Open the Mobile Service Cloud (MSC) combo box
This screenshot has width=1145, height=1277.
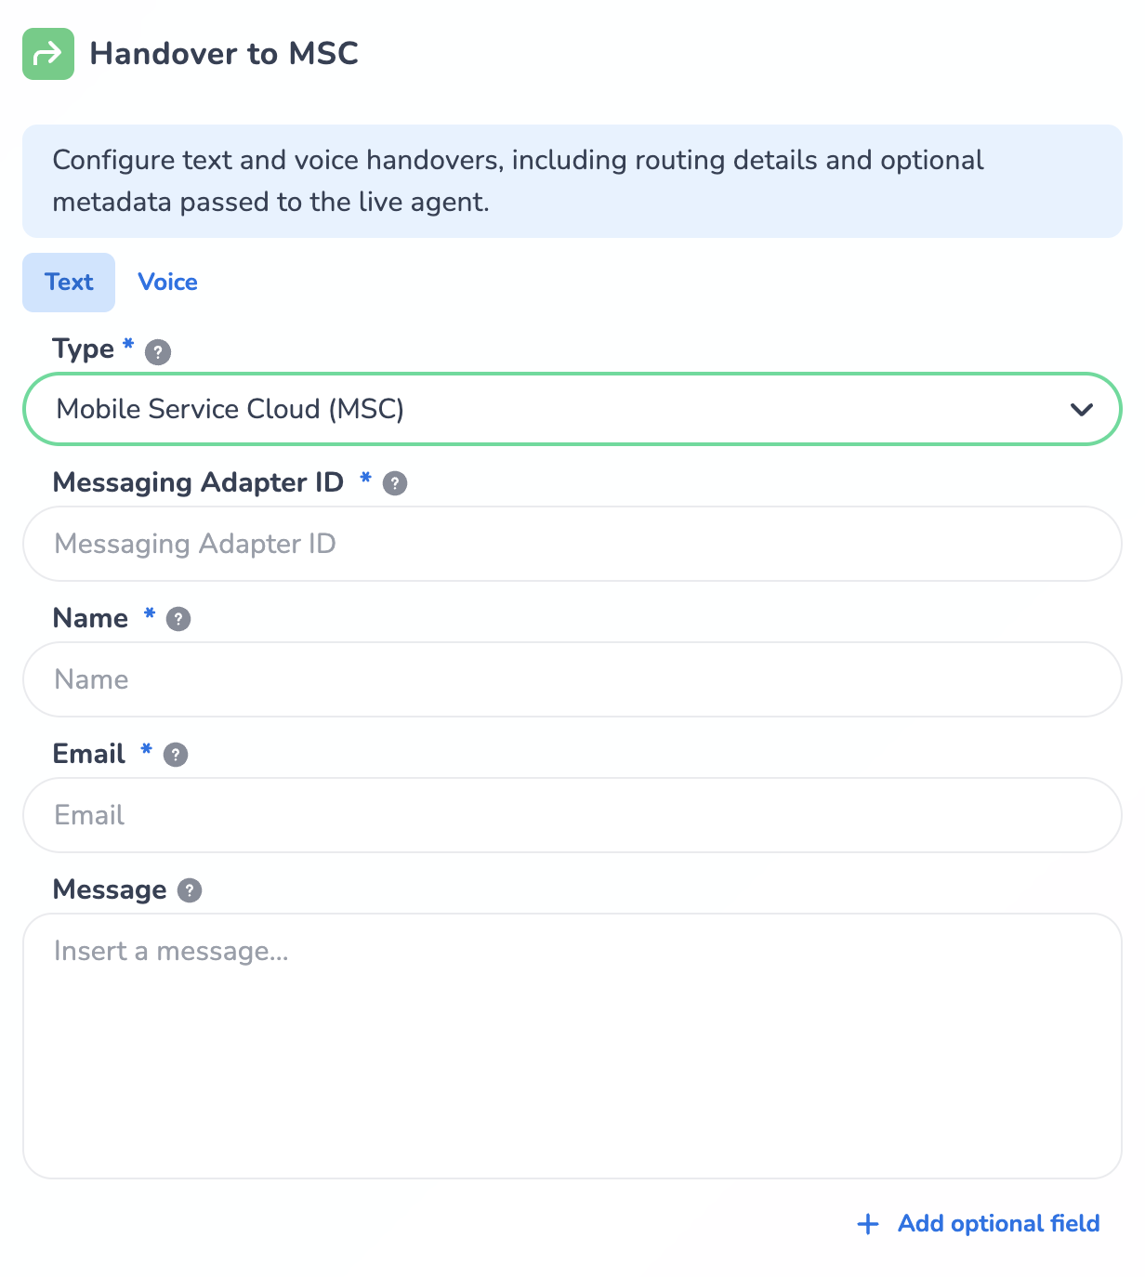558,410
